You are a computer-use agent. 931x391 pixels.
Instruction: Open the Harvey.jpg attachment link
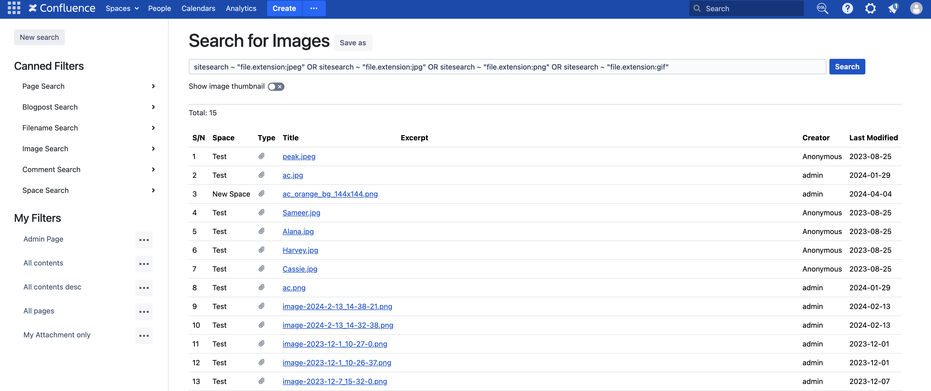pyautogui.click(x=300, y=250)
